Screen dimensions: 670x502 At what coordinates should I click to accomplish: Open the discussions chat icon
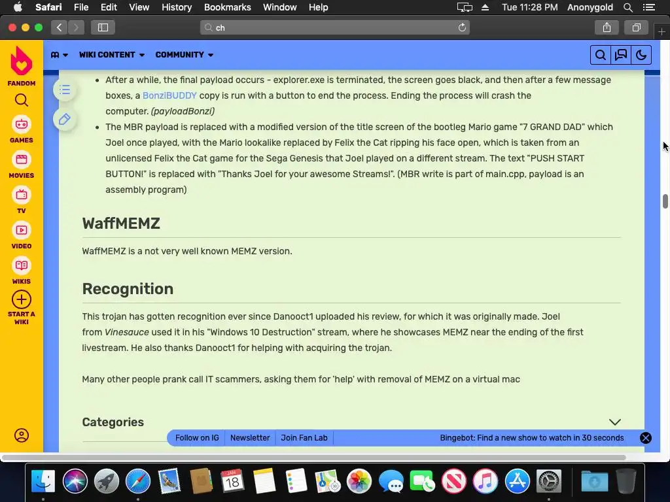point(621,55)
